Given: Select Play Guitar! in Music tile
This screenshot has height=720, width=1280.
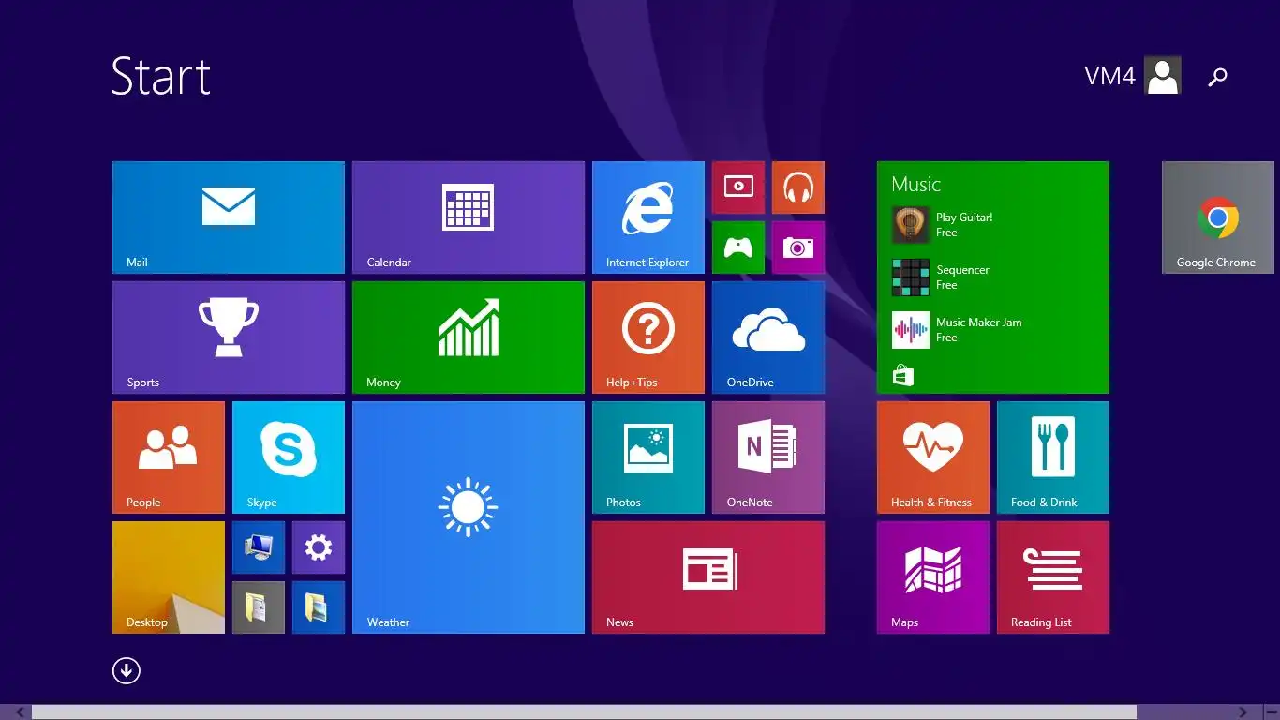Looking at the screenshot, I should tap(943, 225).
